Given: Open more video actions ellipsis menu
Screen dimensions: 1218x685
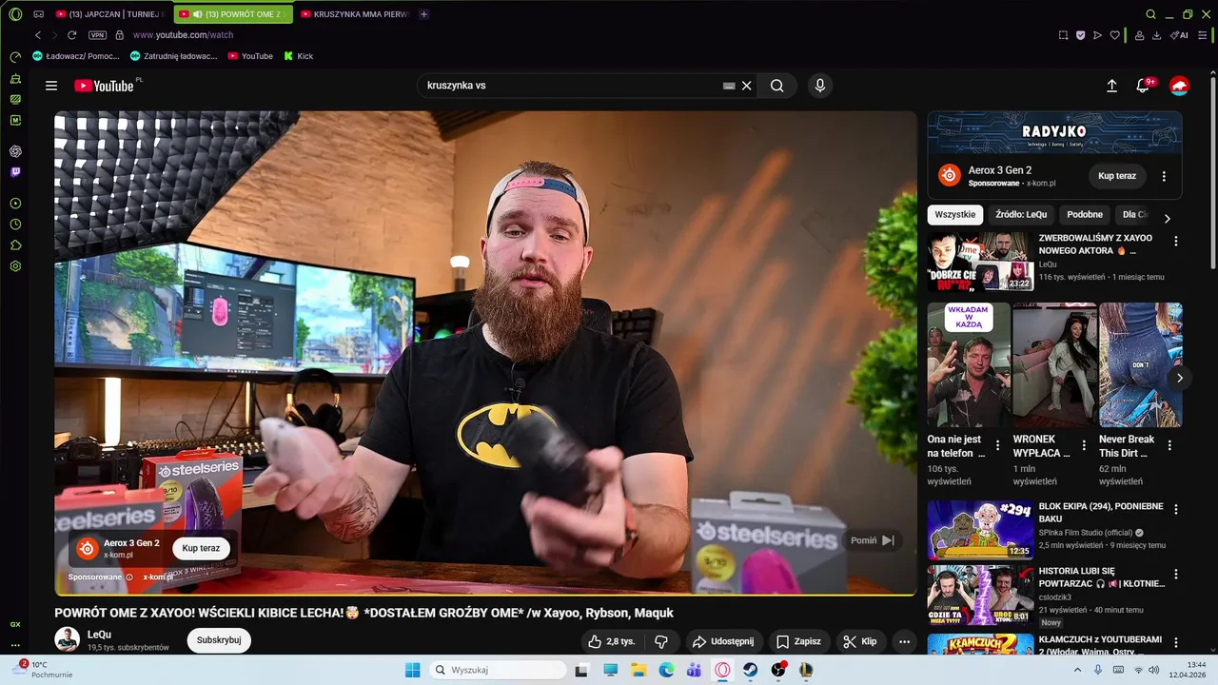Looking at the screenshot, I should coord(905,641).
